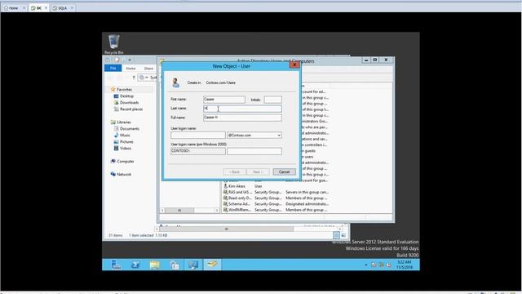Click Explorer up-arrow navigation button
The width and height of the screenshot is (522, 294).
pyautogui.click(x=134, y=78)
